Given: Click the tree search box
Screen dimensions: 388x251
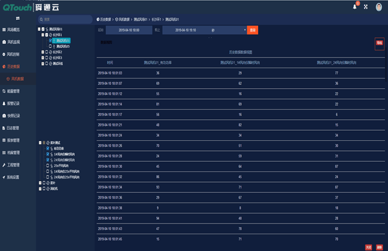Looking at the screenshot, I should click(66, 19).
